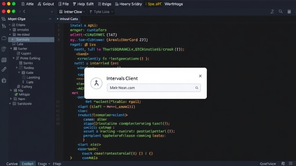Collapse the Mget Clige panel chevron

coord(50,19)
